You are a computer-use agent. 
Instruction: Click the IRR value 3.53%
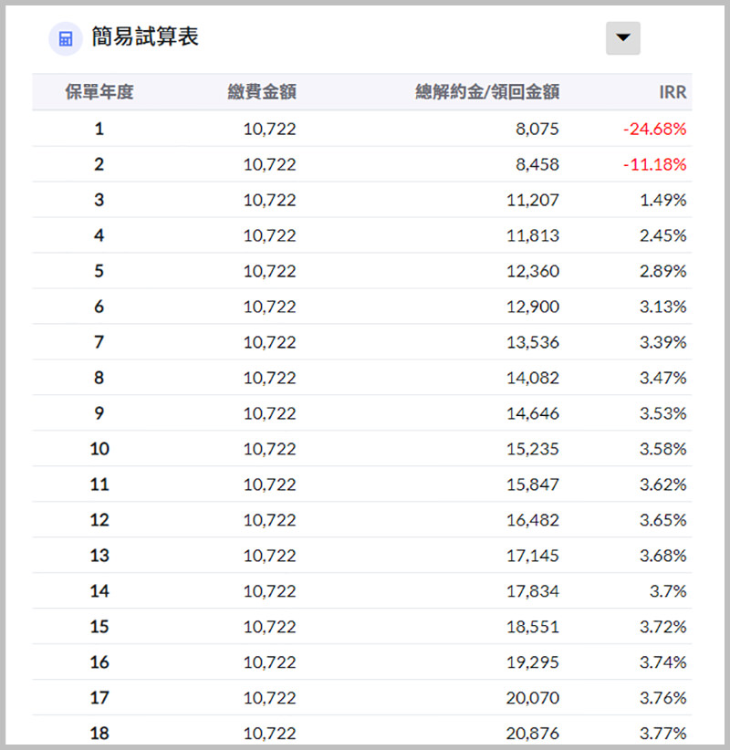pyautogui.click(x=663, y=413)
